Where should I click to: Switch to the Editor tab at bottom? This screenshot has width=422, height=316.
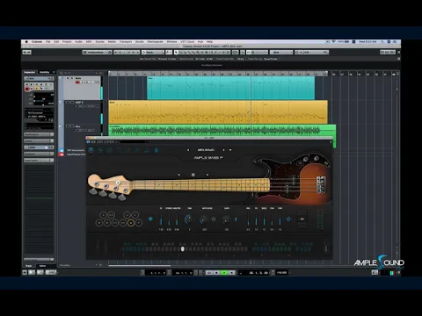click(x=42, y=266)
